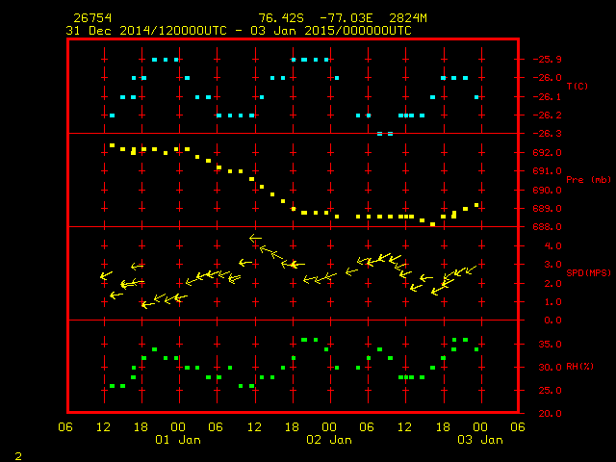Click the pressure tick value "692.0"
The image size is (616, 462).
point(547,152)
